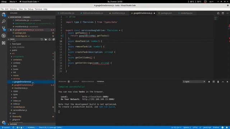
Task: Open the File menu
Action: pyautogui.click(x=2, y=9)
